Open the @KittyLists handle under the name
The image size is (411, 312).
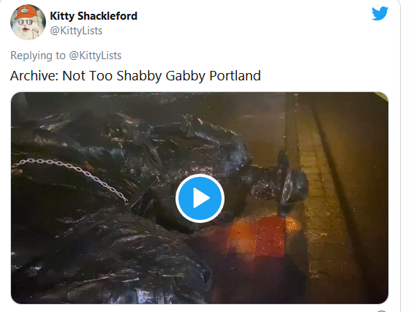[x=76, y=31]
